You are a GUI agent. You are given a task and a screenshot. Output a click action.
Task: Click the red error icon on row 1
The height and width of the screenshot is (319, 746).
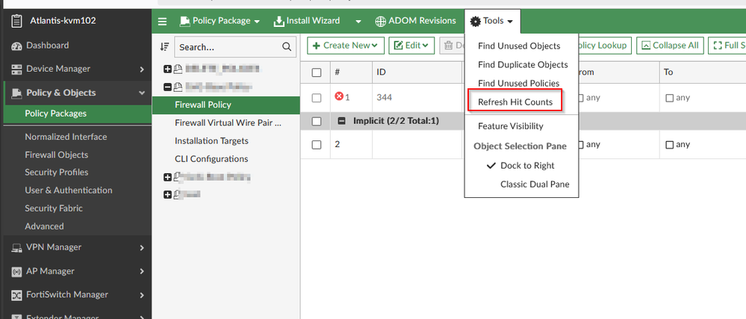[x=339, y=96]
